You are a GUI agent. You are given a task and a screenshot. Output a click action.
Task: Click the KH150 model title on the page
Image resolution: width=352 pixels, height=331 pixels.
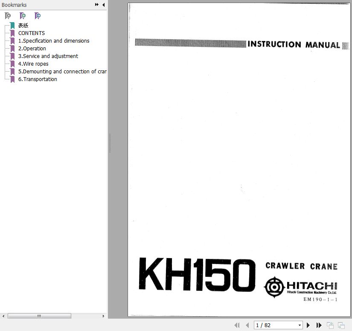coord(197,274)
